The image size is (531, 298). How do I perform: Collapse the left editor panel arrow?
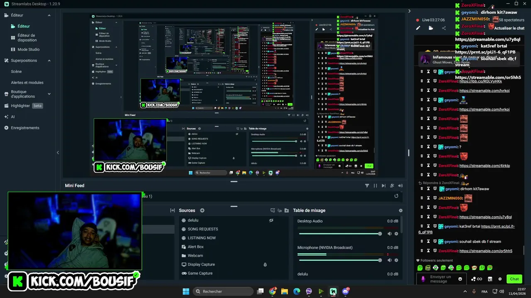(58, 153)
